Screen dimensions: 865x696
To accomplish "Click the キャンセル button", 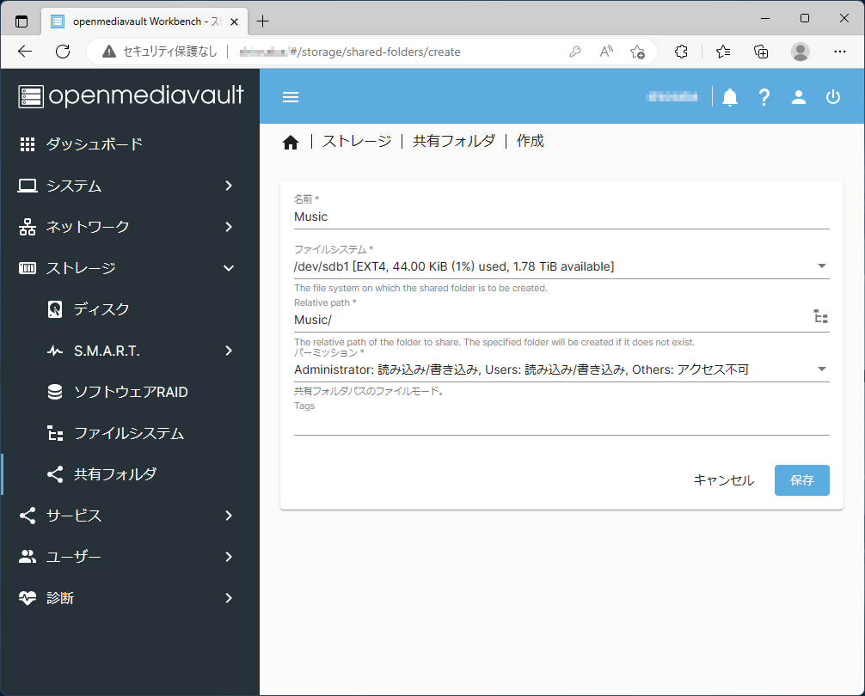I will click(723, 480).
